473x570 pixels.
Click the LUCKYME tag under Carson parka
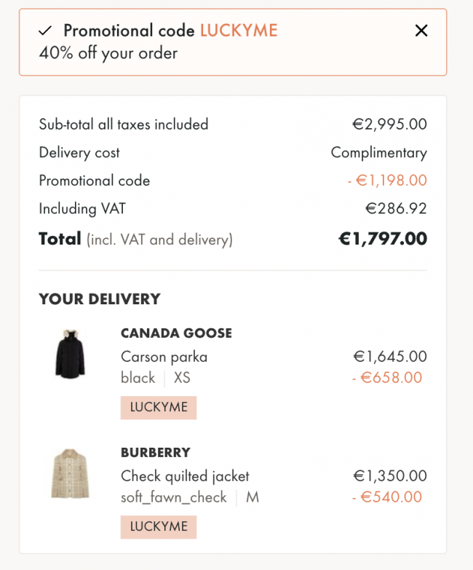[x=159, y=408]
